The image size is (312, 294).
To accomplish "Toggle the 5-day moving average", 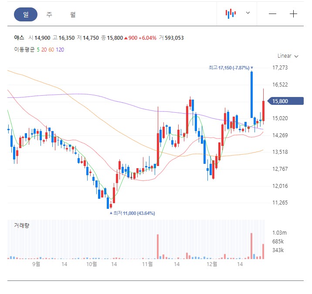I will tap(38, 50).
